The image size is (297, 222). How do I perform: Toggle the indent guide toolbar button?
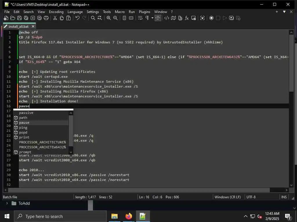pos(158,18)
